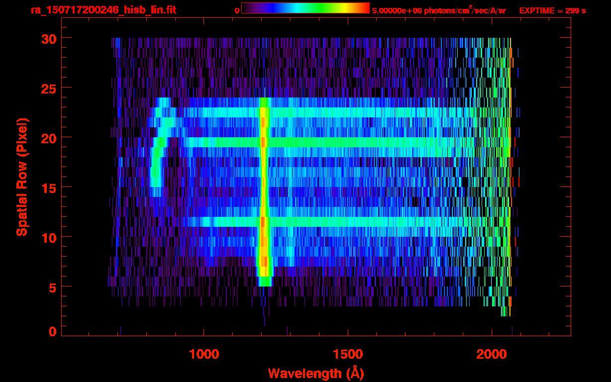Click the rainbow color scale bar
Image resolution: width=611 pixels, height=382 pixels.
click(x=305, y=8)
